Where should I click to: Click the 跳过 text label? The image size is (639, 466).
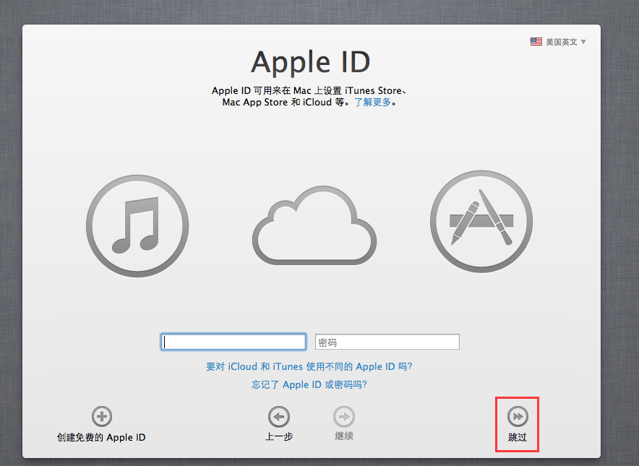[518, 438]
